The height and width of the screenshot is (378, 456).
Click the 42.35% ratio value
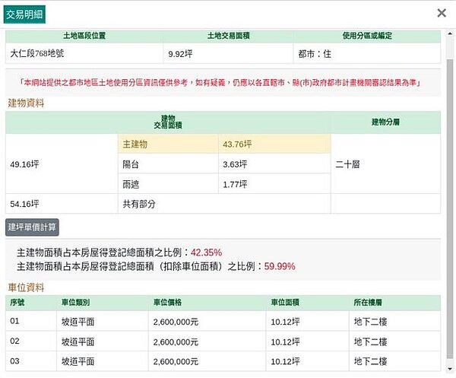pos(206,253)
